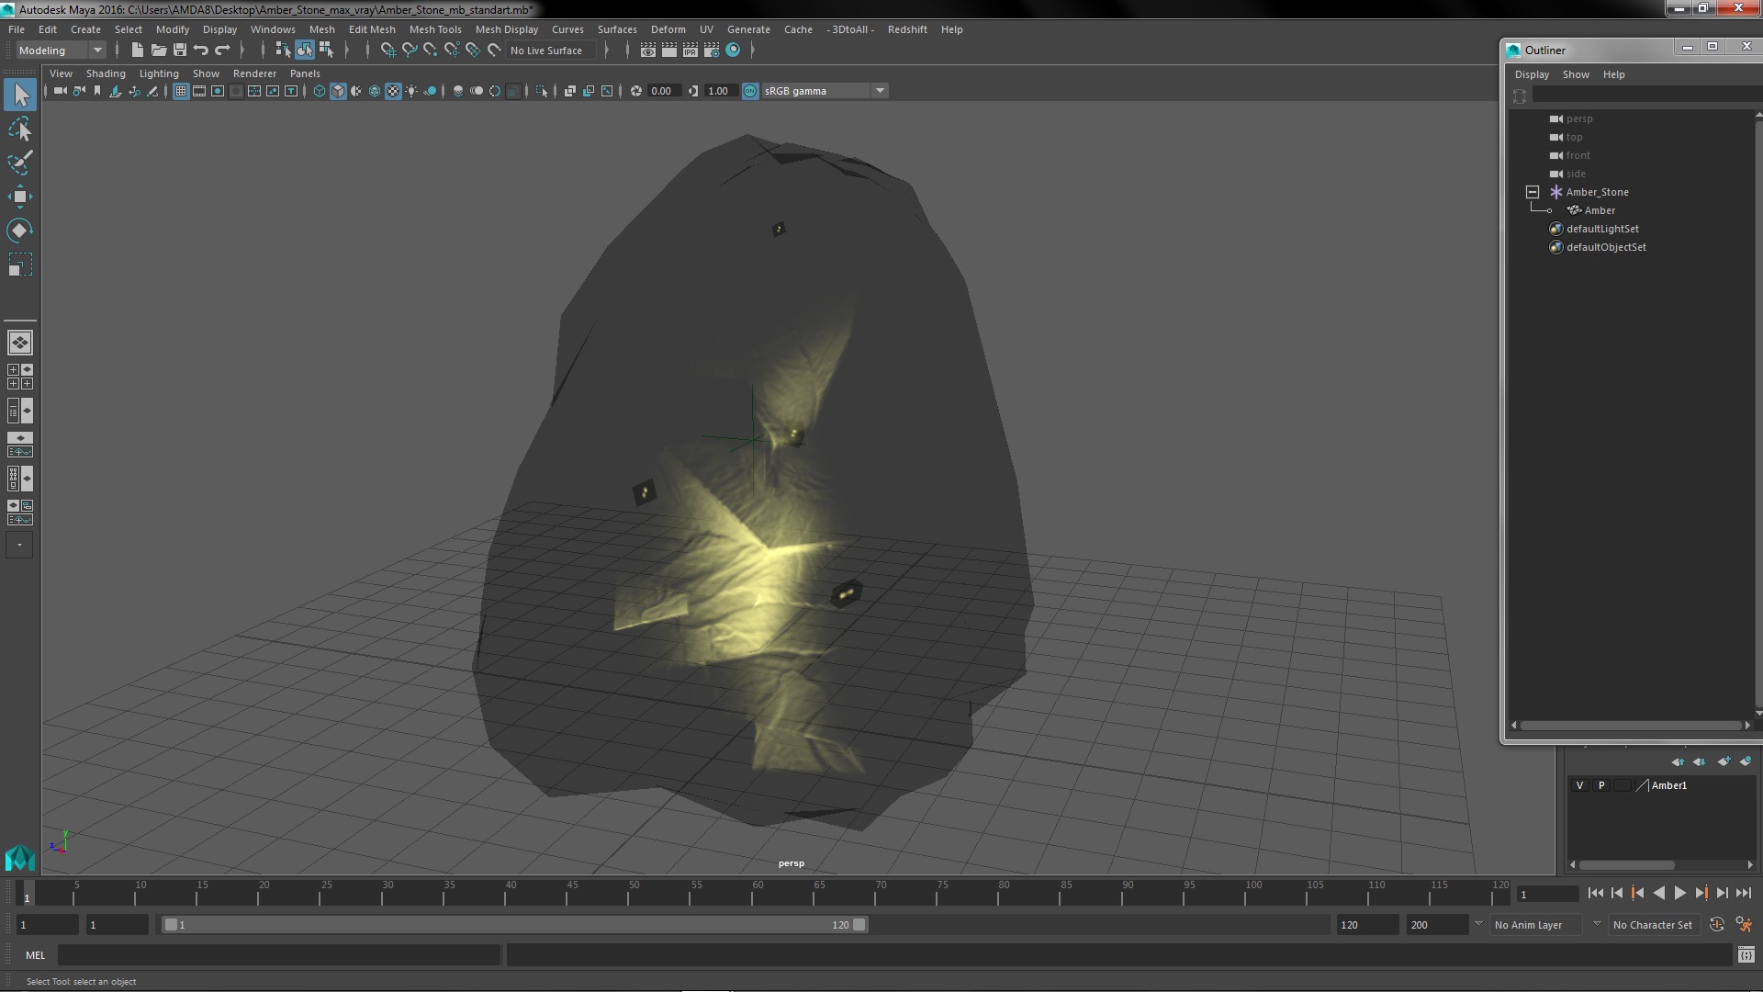Play animation forwards
The image size is (1763, 992).
[1679, 893]
